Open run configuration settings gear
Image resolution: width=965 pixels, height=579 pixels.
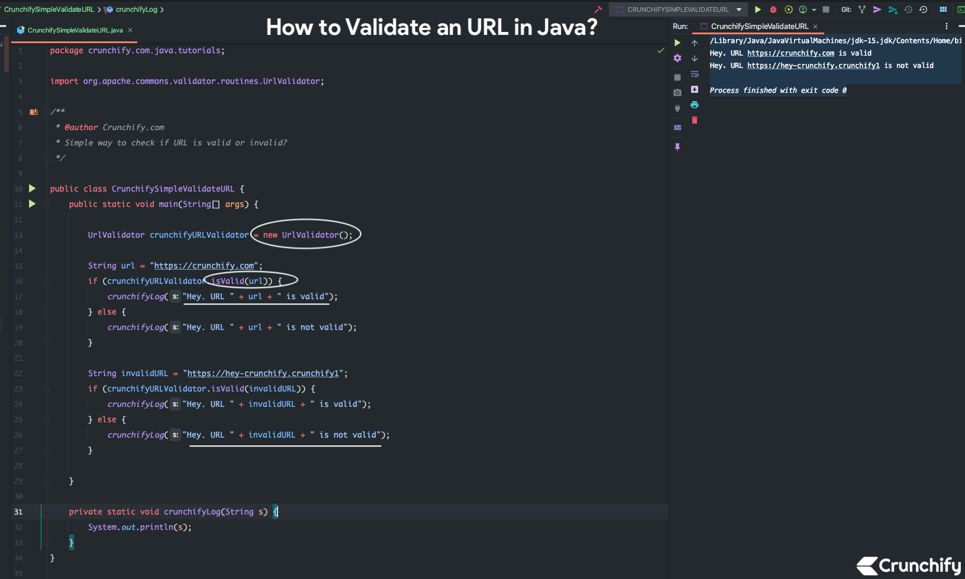click(x=677, y=57)
